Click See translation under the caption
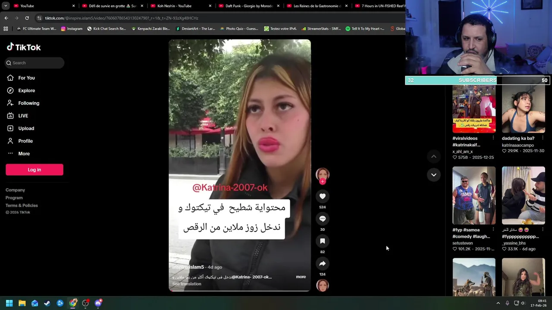552x310 pixels. (x=186, y=284)
